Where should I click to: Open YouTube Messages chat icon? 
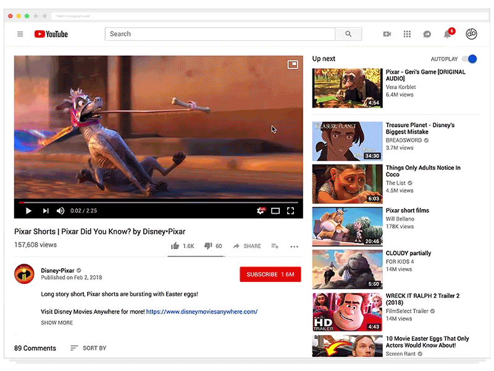tap(427, 34)
